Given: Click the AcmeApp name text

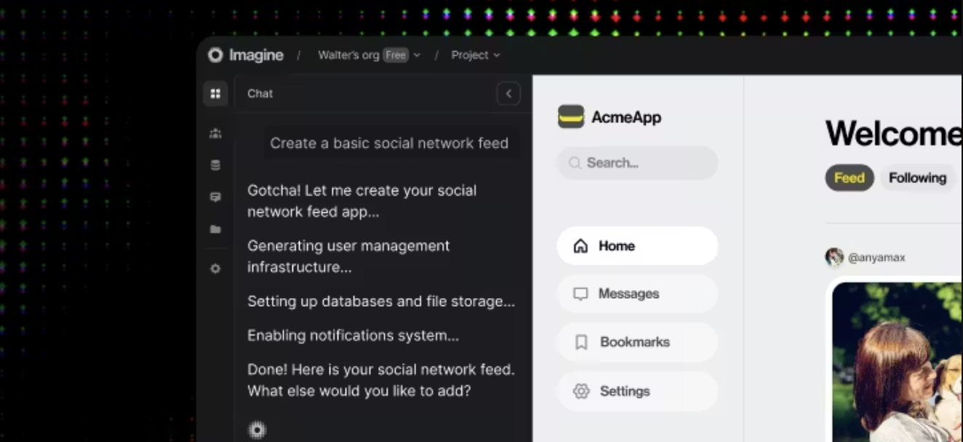Looking at the screenshot, I should (626, 117).
